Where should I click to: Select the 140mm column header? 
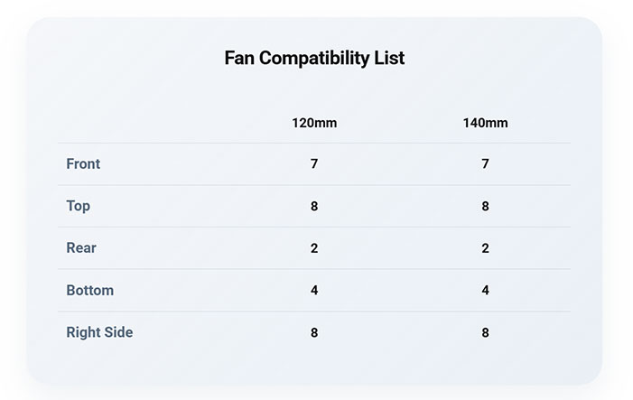coord(485,123)
